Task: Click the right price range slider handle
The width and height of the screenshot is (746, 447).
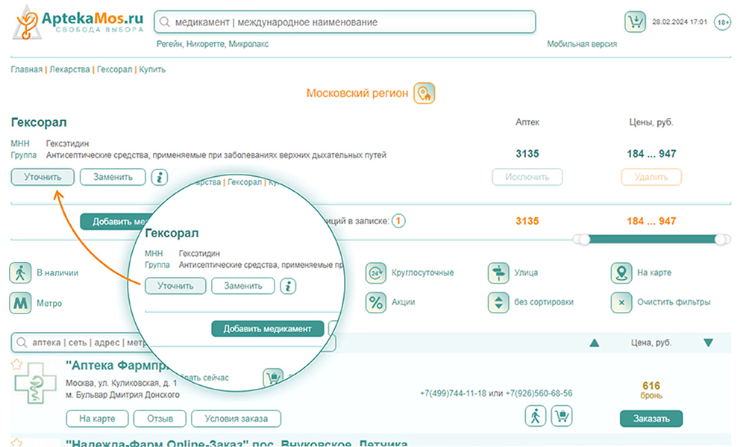Action: [x=721, y=240]
